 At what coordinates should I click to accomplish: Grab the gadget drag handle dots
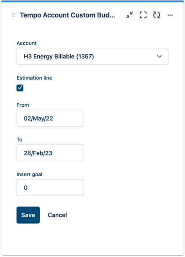14,15
